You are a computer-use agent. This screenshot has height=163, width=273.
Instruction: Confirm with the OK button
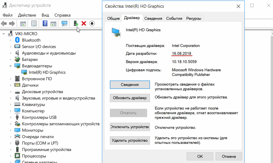[200, 156]
